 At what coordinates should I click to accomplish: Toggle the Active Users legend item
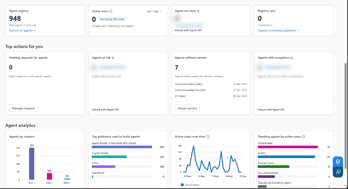(190, 185)
